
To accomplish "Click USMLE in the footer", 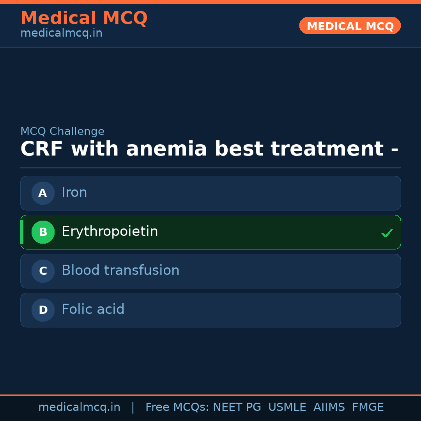I will 287,407.
